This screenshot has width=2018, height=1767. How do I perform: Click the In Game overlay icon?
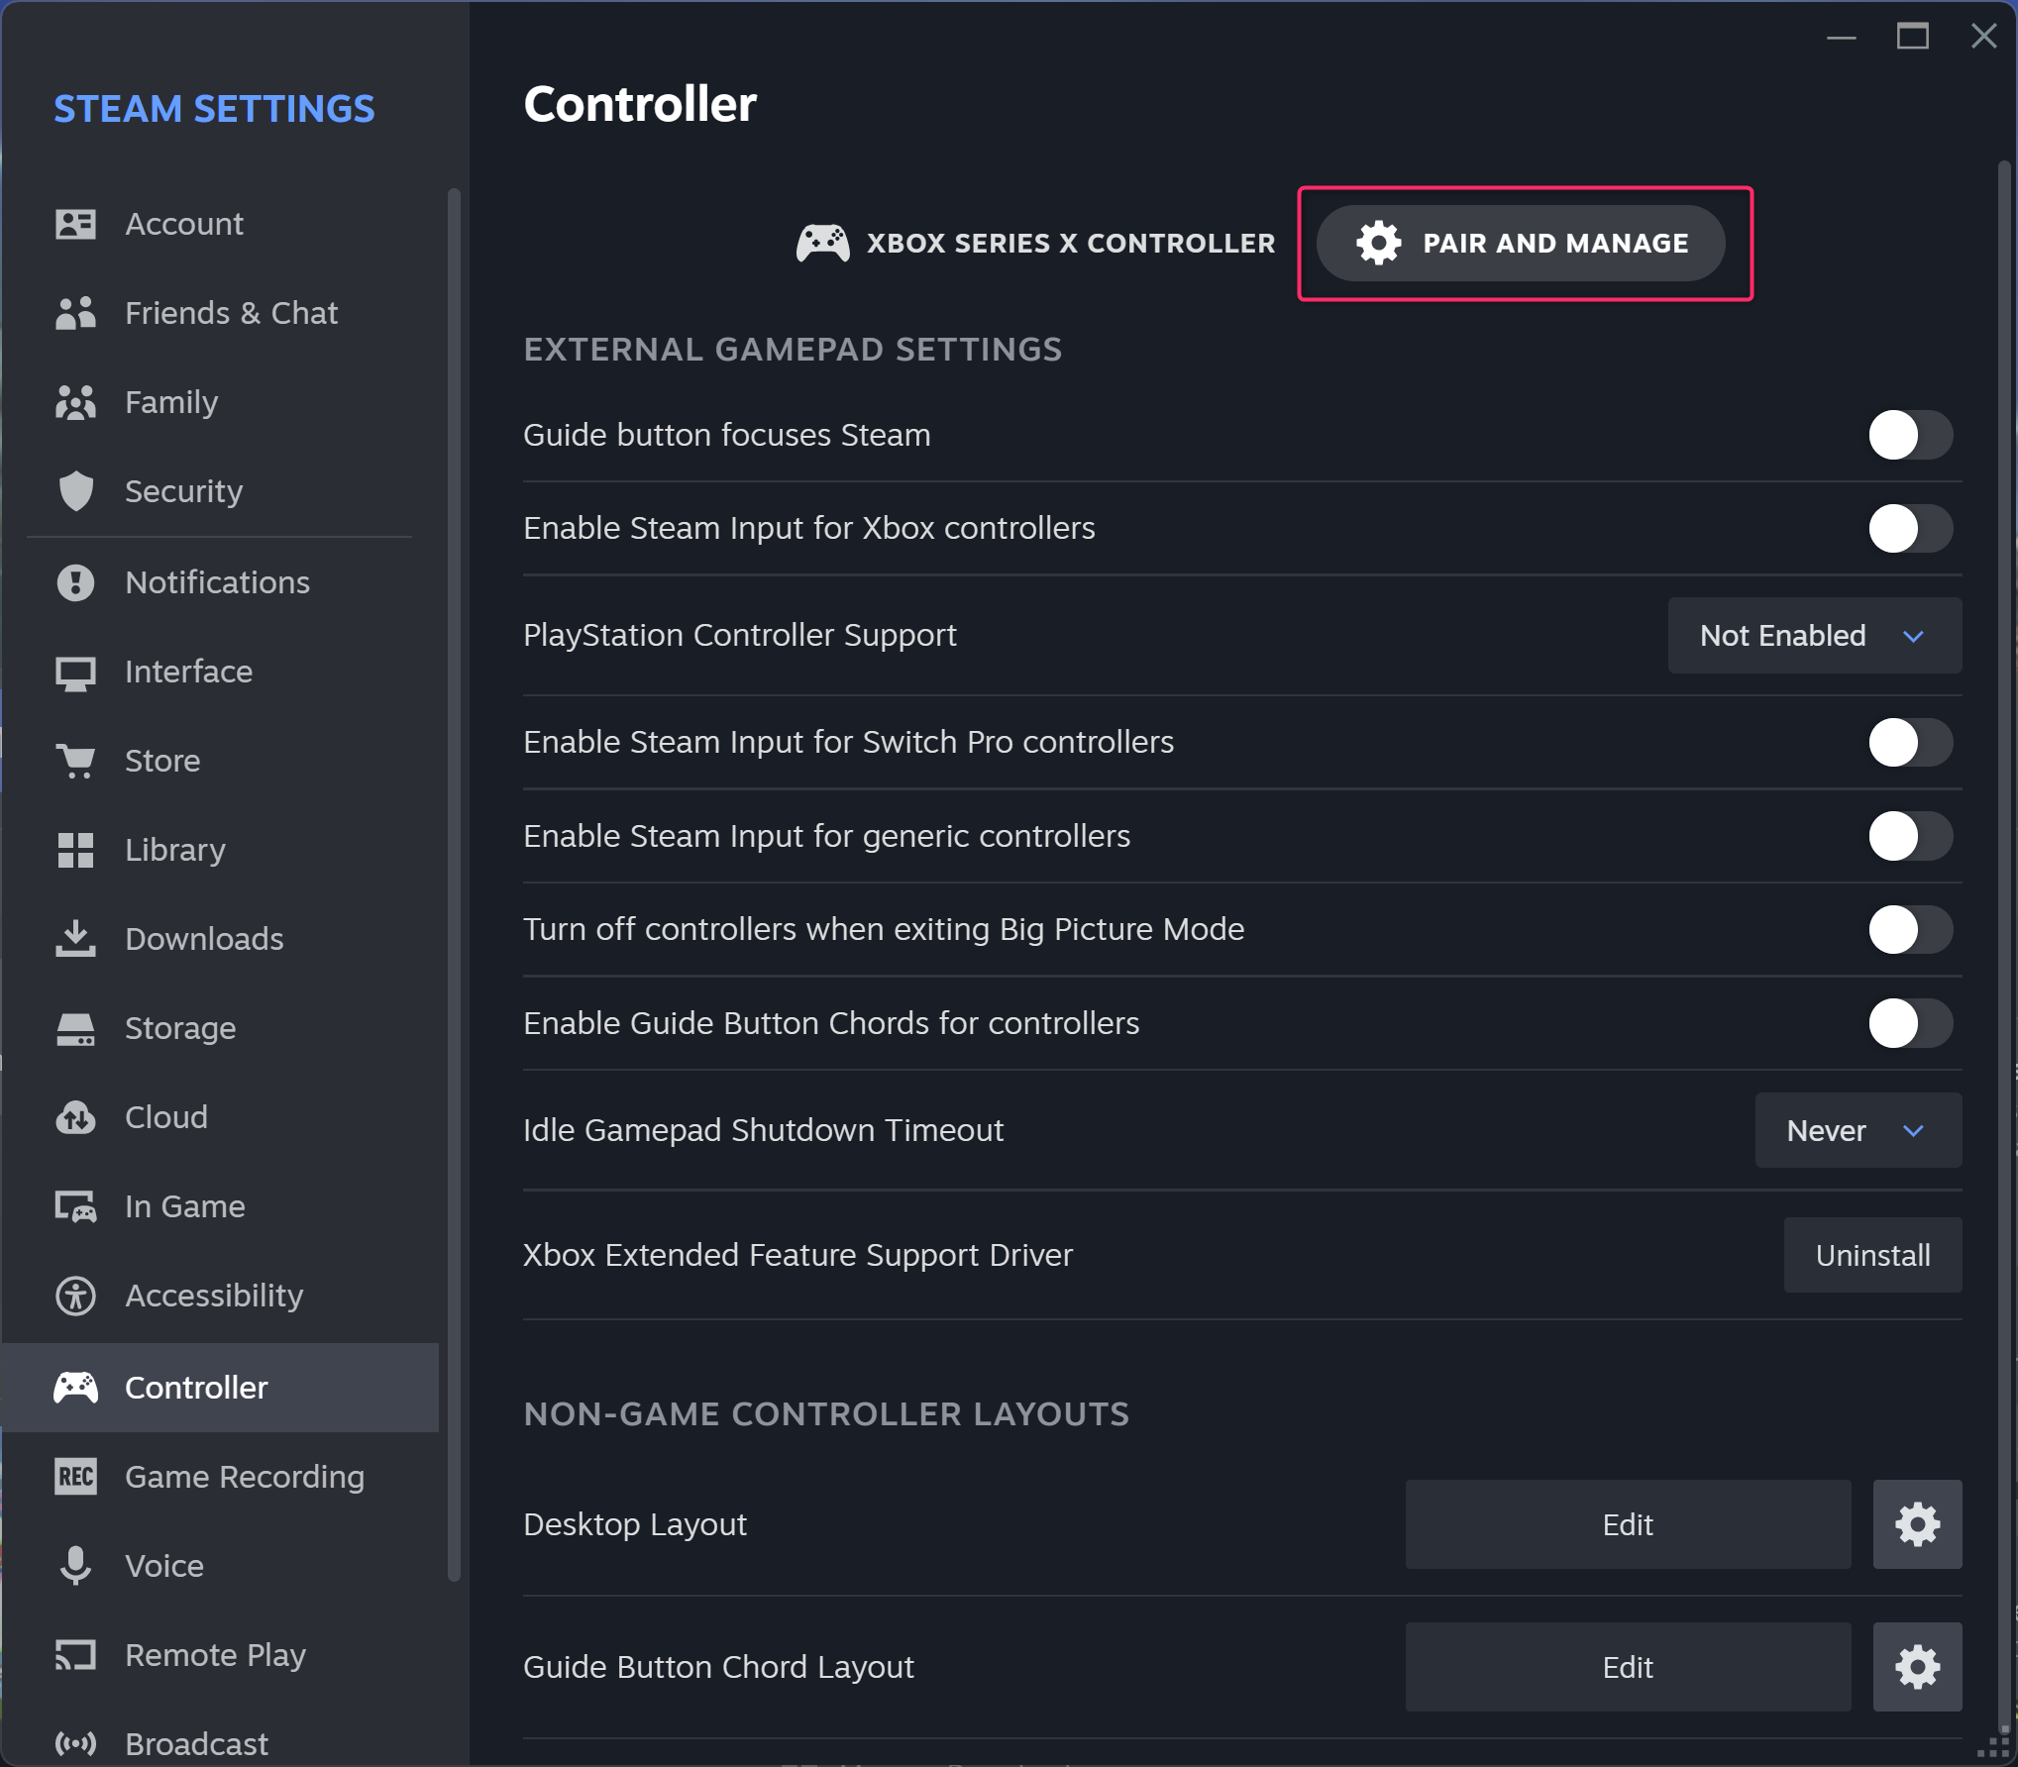tap(75, 1206)
